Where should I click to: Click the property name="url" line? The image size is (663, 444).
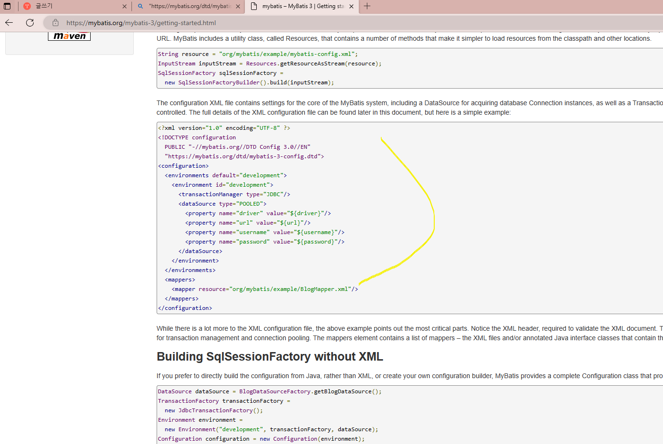coord(248,223)
